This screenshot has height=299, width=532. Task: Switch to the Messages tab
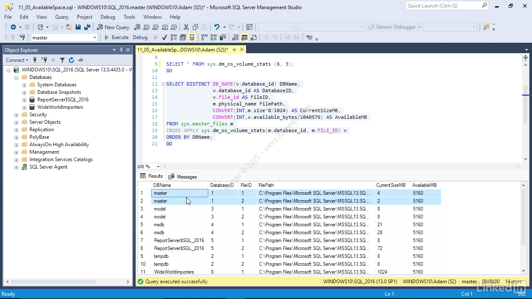tap(182, 176)
